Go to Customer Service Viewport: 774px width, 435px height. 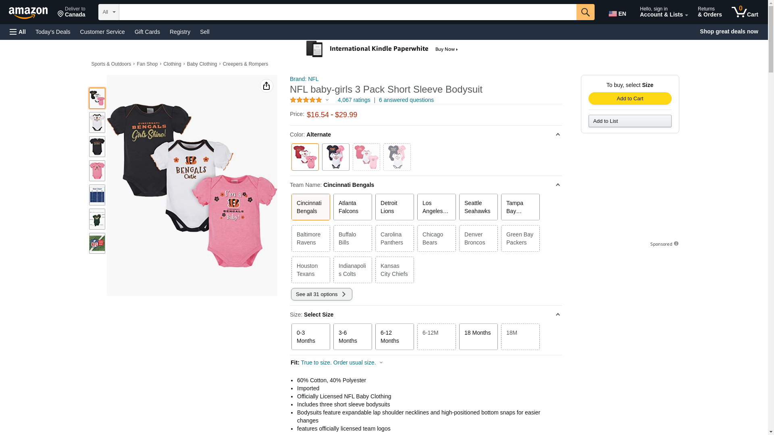(102, 32)
